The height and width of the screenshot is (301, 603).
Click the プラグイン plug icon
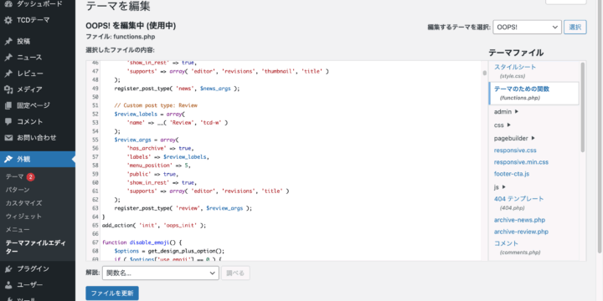click(x=8, y=268)
